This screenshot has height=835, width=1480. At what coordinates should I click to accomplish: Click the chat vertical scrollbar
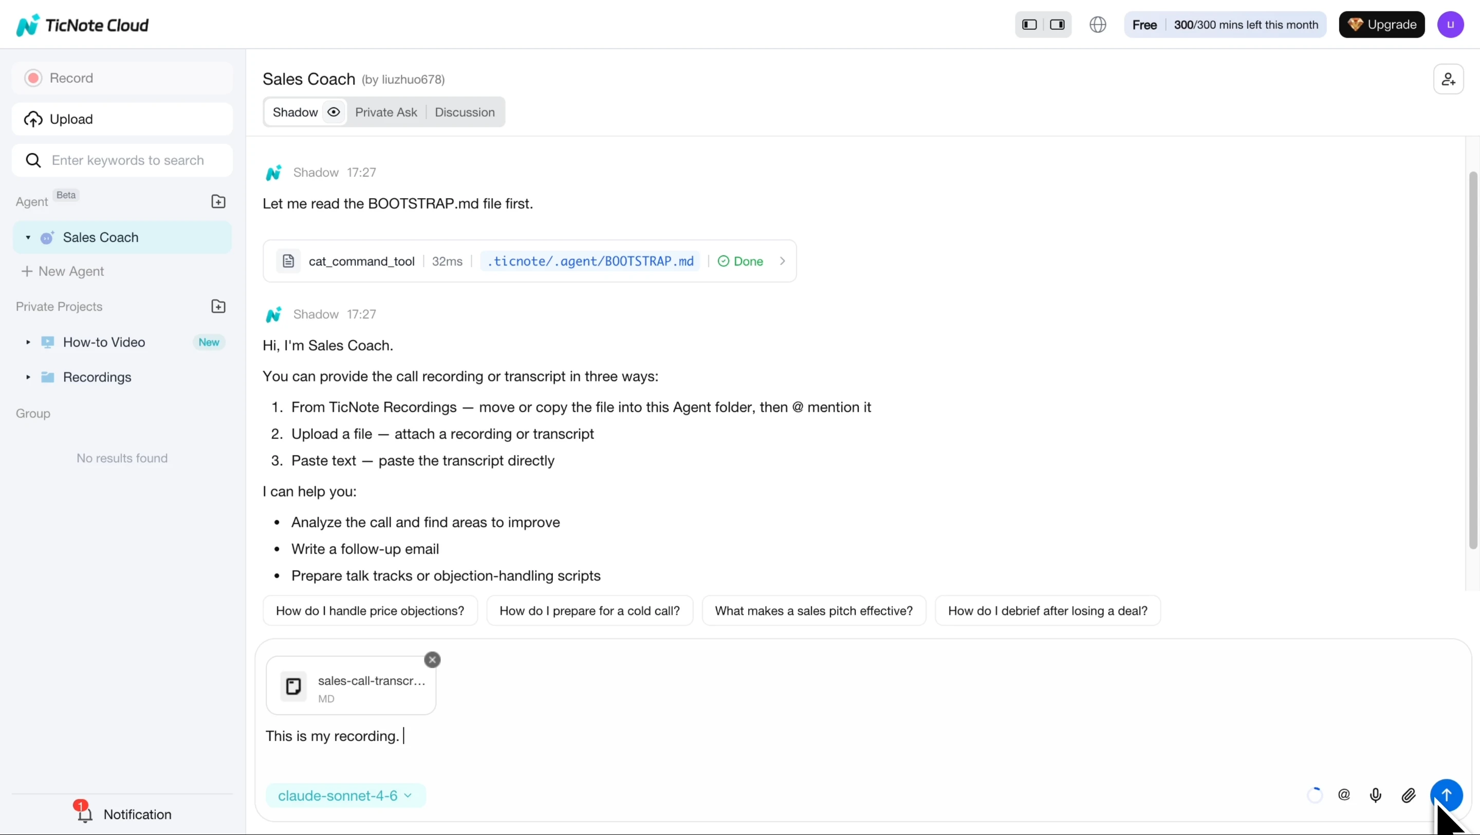1473,360
